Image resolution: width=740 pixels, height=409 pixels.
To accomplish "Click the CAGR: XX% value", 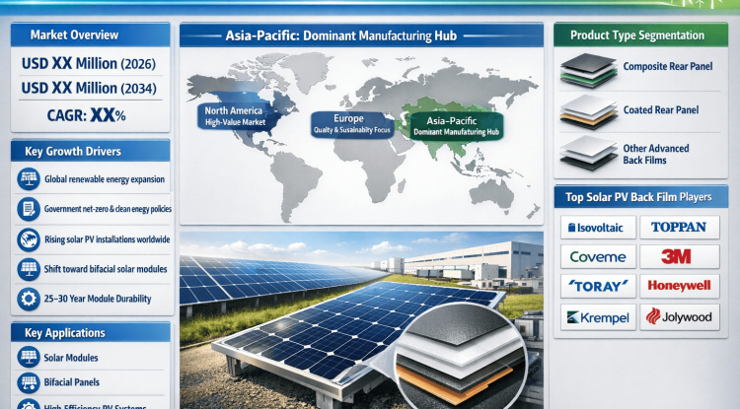I will pos(87,115).
